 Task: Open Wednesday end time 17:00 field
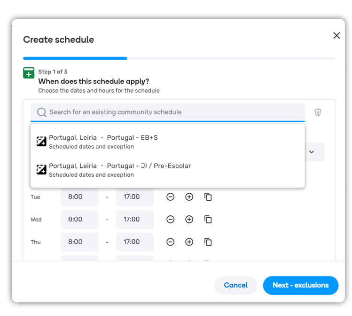[x=135, y=220]
